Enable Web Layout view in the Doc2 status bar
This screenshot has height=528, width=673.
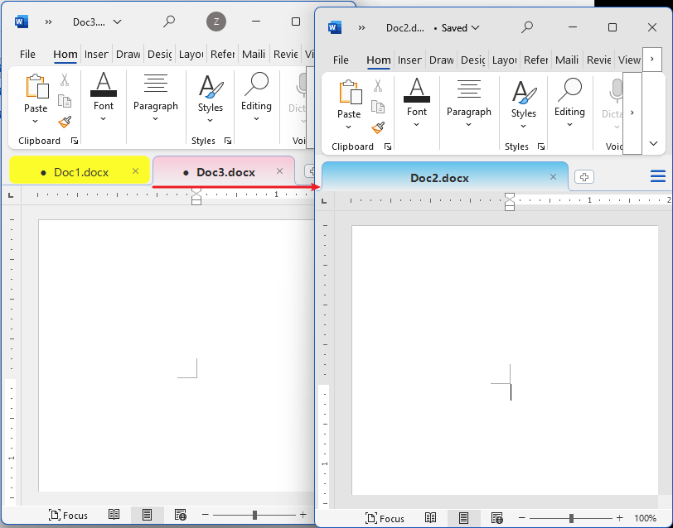pos(496,518)
